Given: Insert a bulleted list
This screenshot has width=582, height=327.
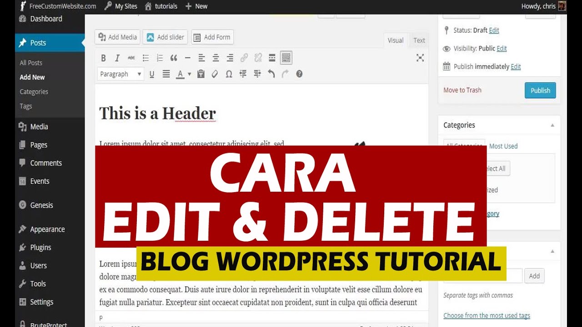Looking at the screenshot, I should (x=145, y=58).
